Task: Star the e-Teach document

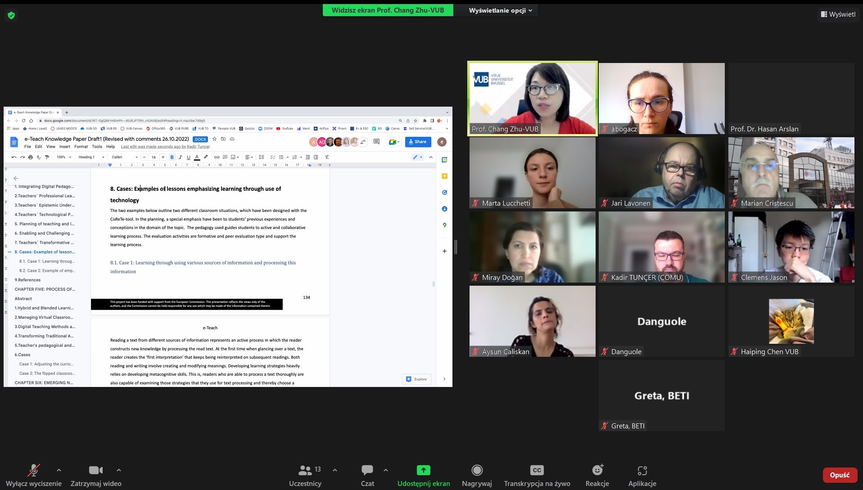Action: tap(215, 139)
